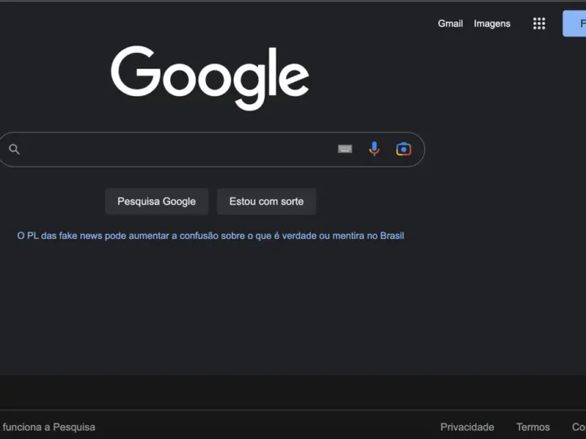The image size is (586, 439).
Task: Click empty footer space left of Privacidade
Action: coord(269,427)
